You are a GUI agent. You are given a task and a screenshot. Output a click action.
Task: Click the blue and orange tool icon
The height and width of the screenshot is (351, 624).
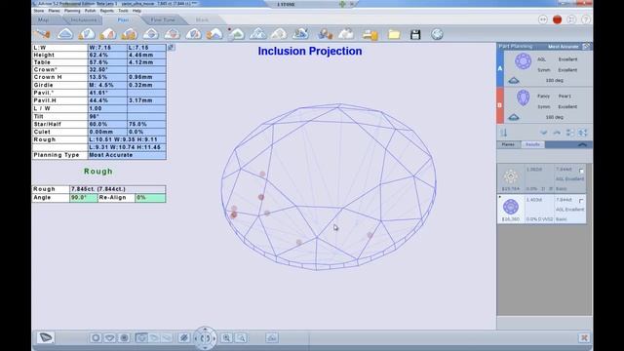click(x=325, y=34)
